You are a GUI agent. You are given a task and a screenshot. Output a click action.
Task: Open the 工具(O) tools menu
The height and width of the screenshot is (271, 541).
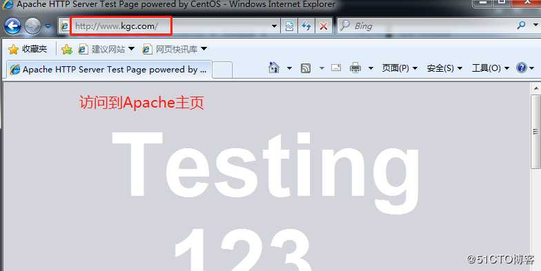(491, 68)
